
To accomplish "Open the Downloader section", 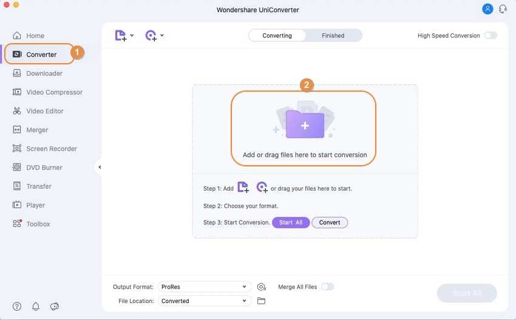I will point(38,73).
